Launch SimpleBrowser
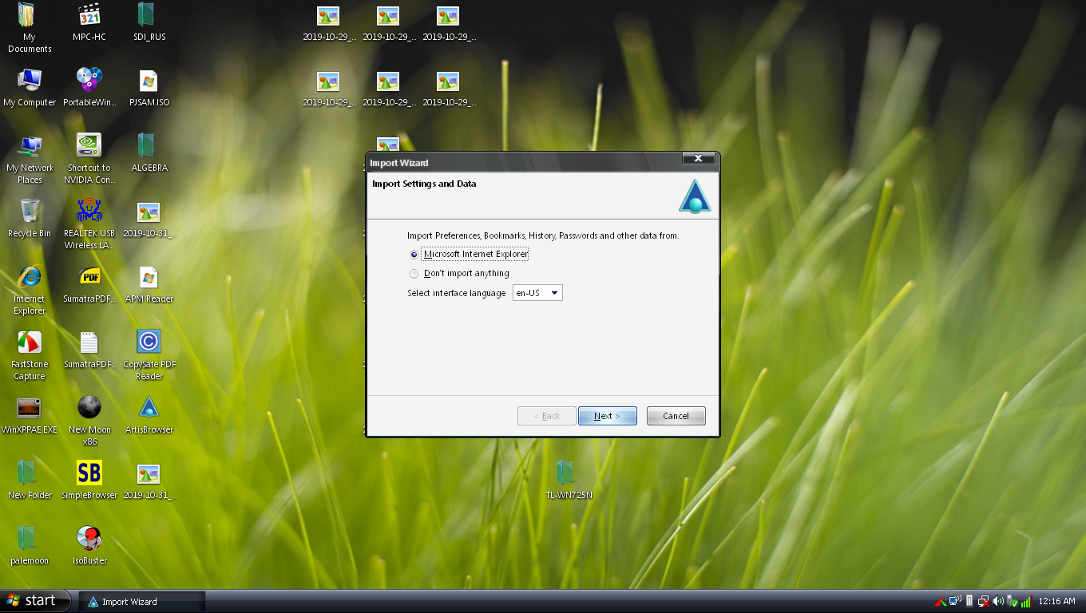Screen dimensions: 1086x613 tap(89, 473)
